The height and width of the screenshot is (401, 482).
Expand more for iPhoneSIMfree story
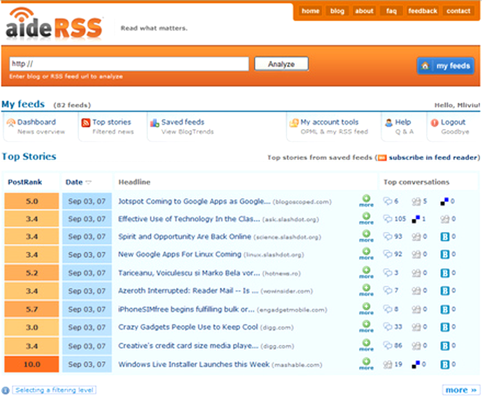[x=366, y=308]
